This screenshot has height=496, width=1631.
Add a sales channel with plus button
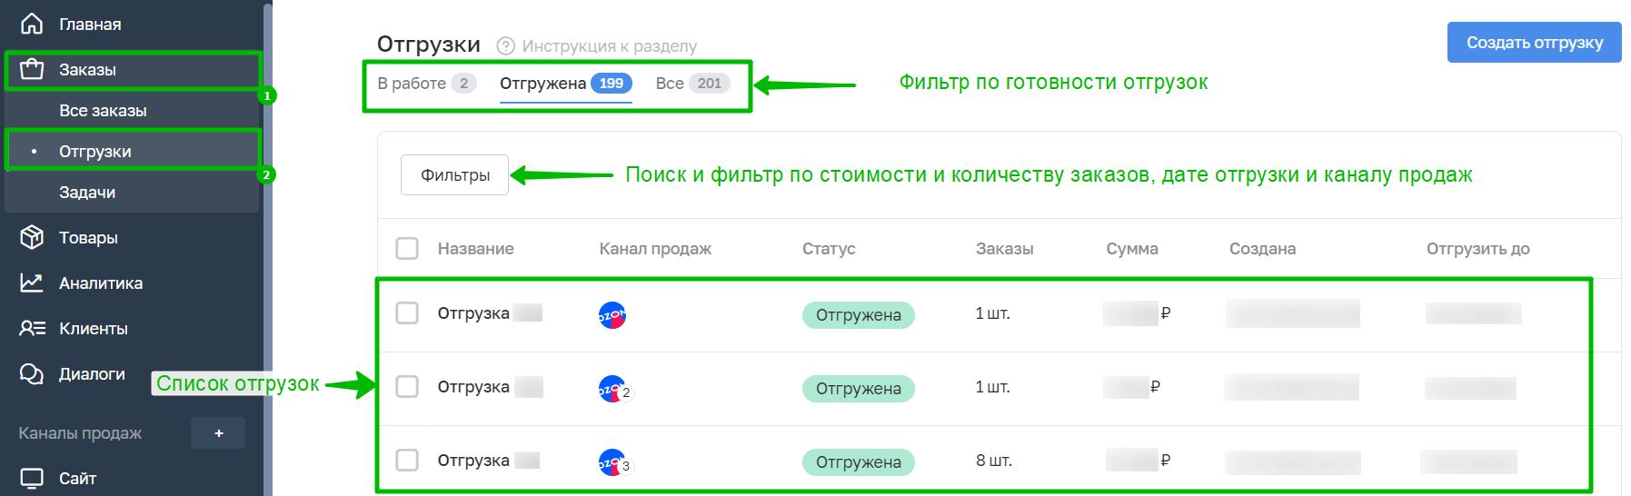click(x=218, y=433)
